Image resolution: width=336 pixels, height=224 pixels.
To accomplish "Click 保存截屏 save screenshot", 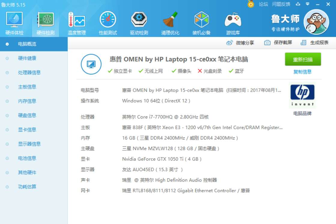I will coord(278,43).
